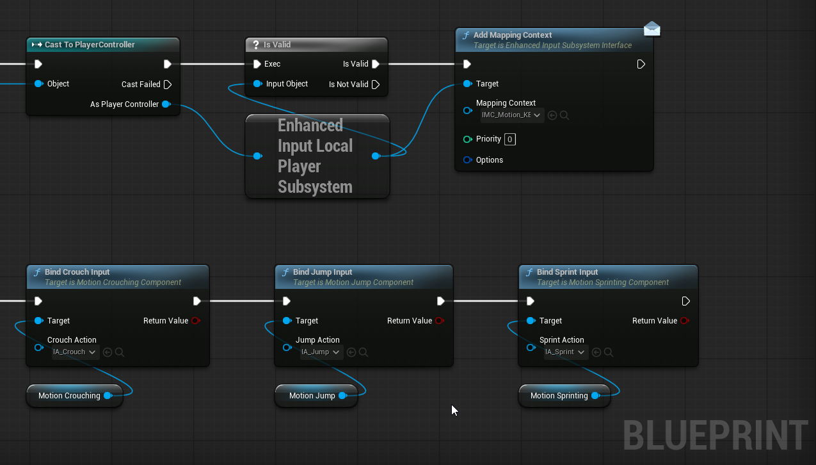This screenshot has width=816, height=465.
Task: Click the Options pin on Add Mapping Context
Action: tap(468, 160)
